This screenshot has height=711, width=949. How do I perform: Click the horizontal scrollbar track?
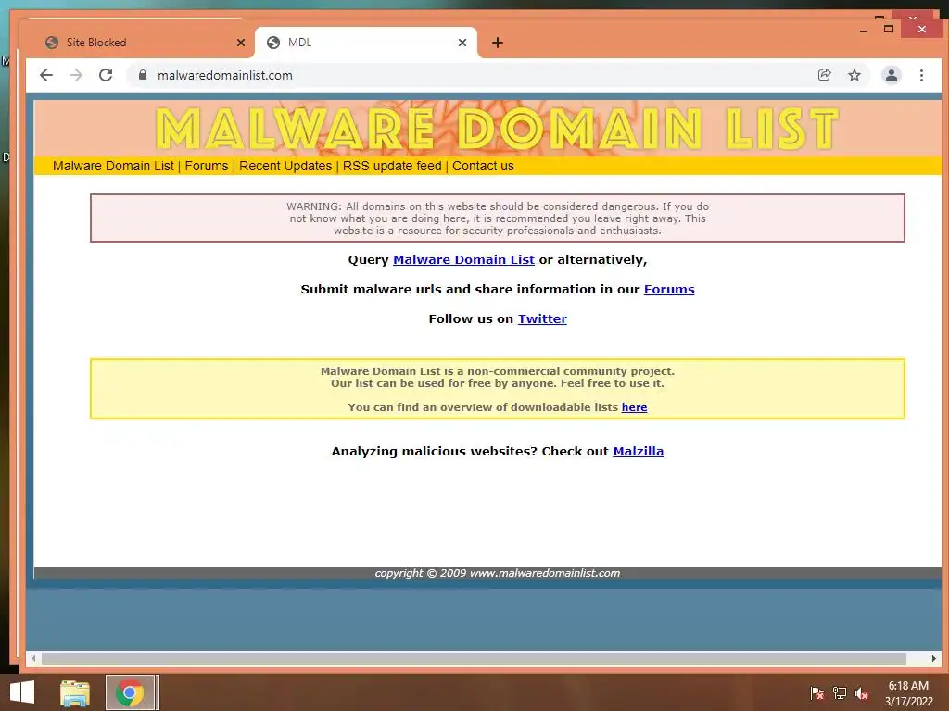pos(474,658)
